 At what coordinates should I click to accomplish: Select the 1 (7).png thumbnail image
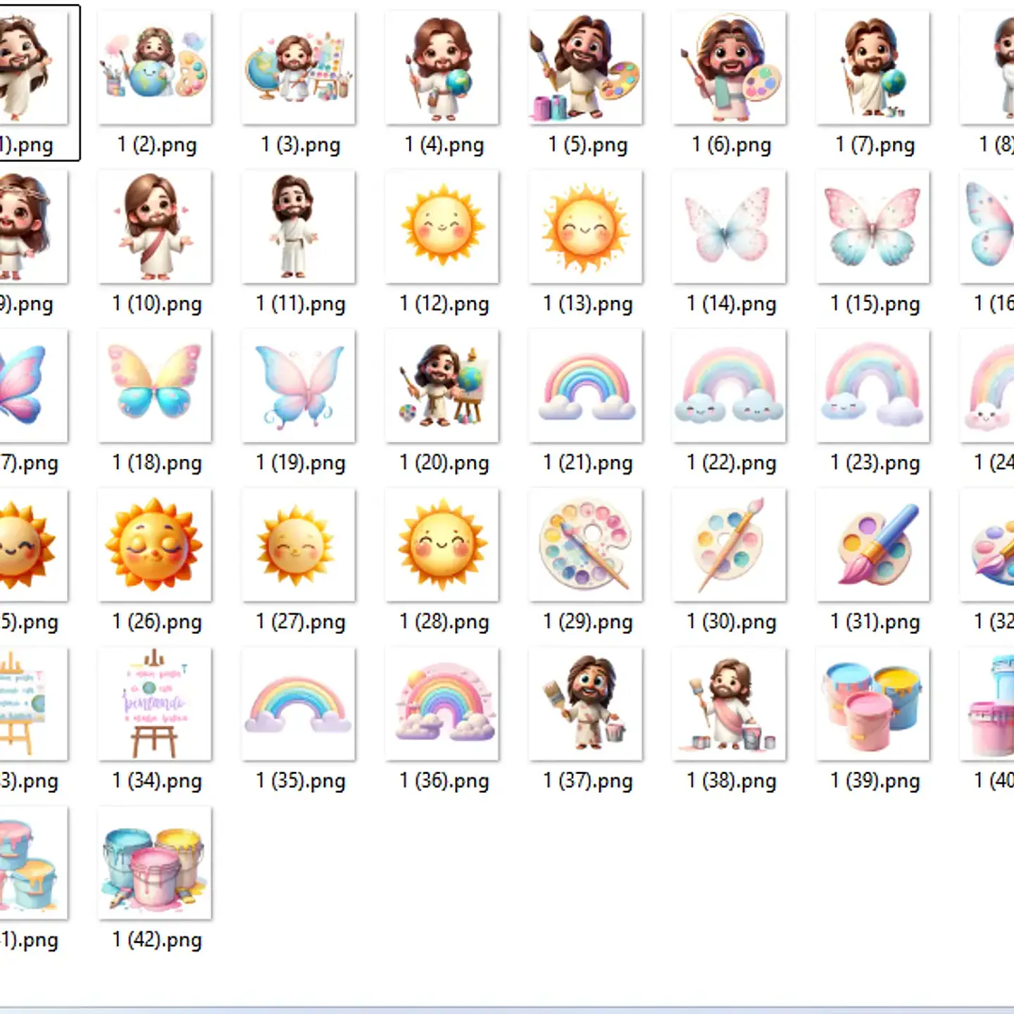tap(872, 68)
